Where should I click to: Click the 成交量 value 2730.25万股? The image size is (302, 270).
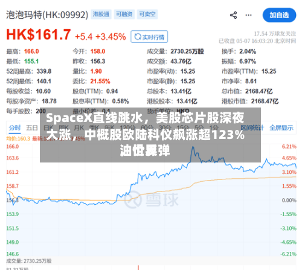187,51
